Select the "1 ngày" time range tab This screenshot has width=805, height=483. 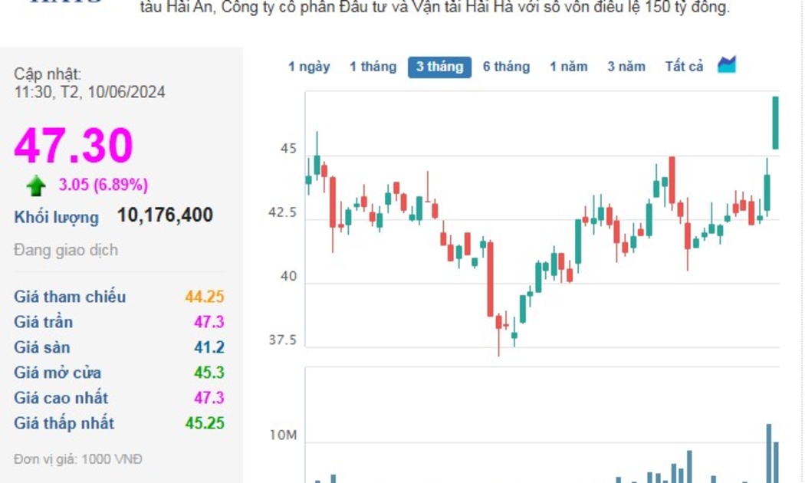309,67
